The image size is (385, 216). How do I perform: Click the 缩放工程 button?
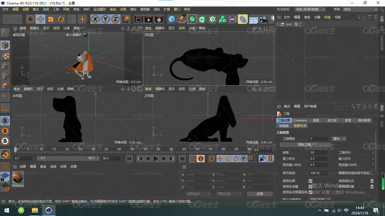tap(306, 145)
